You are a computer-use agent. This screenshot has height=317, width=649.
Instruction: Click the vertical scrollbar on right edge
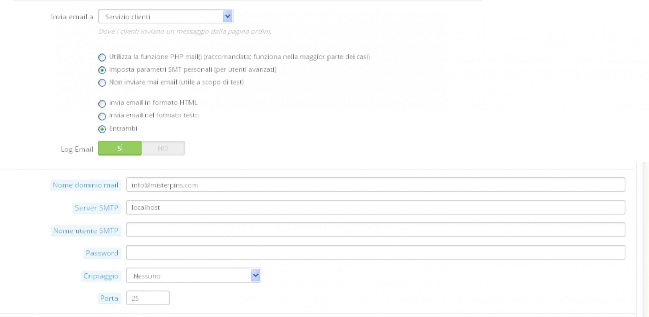(x=645, y=238)
